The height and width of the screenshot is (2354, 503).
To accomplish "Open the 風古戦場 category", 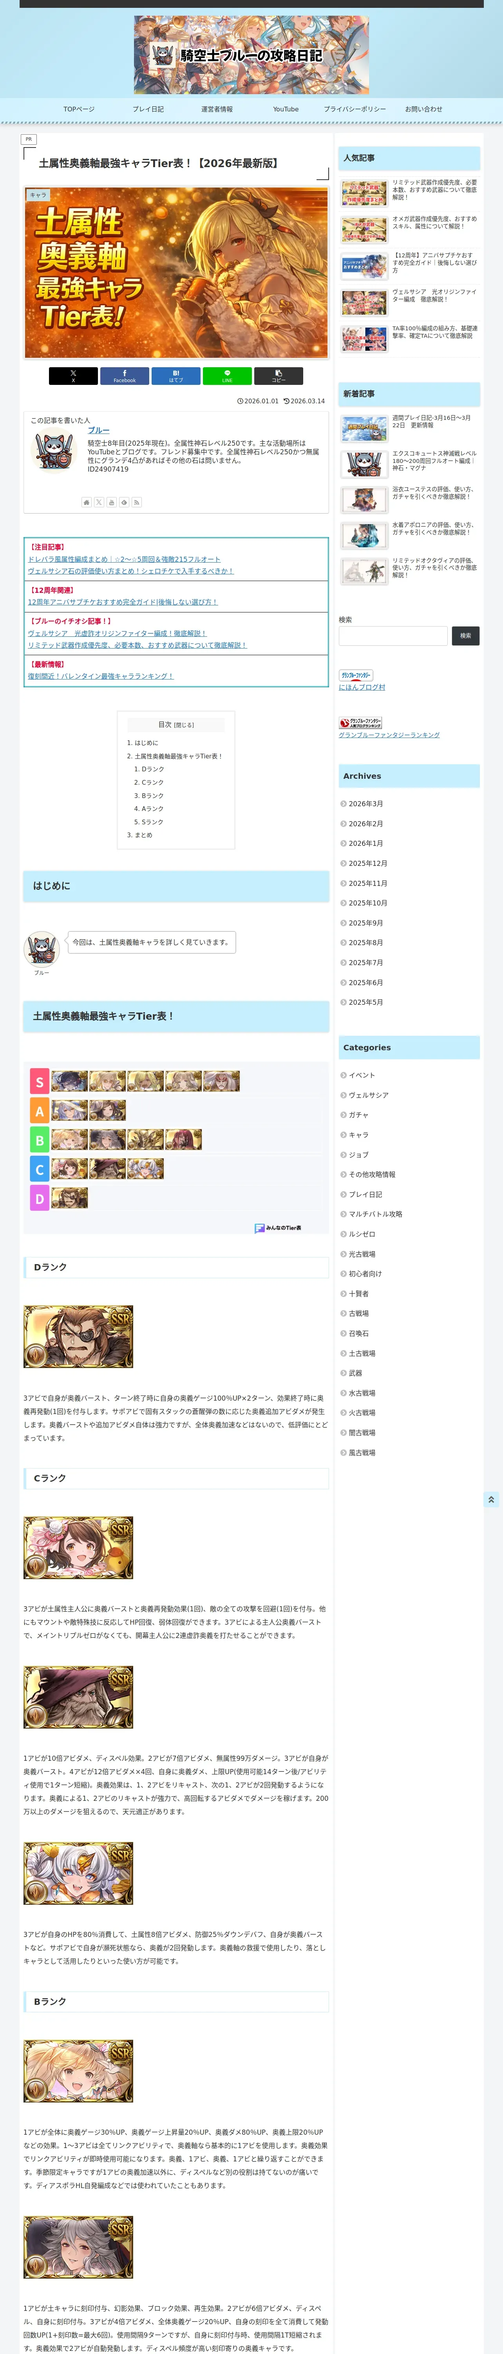I will 362,1453.
